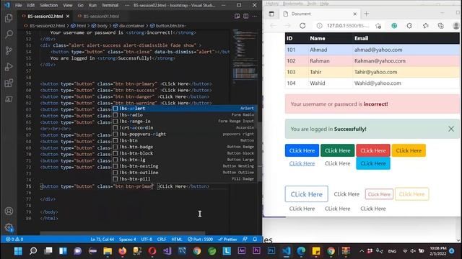Open the Accounts icon in the activity bar
This screenshot has height=259, width=462.
pyautogui.click(x=9, y=211)
